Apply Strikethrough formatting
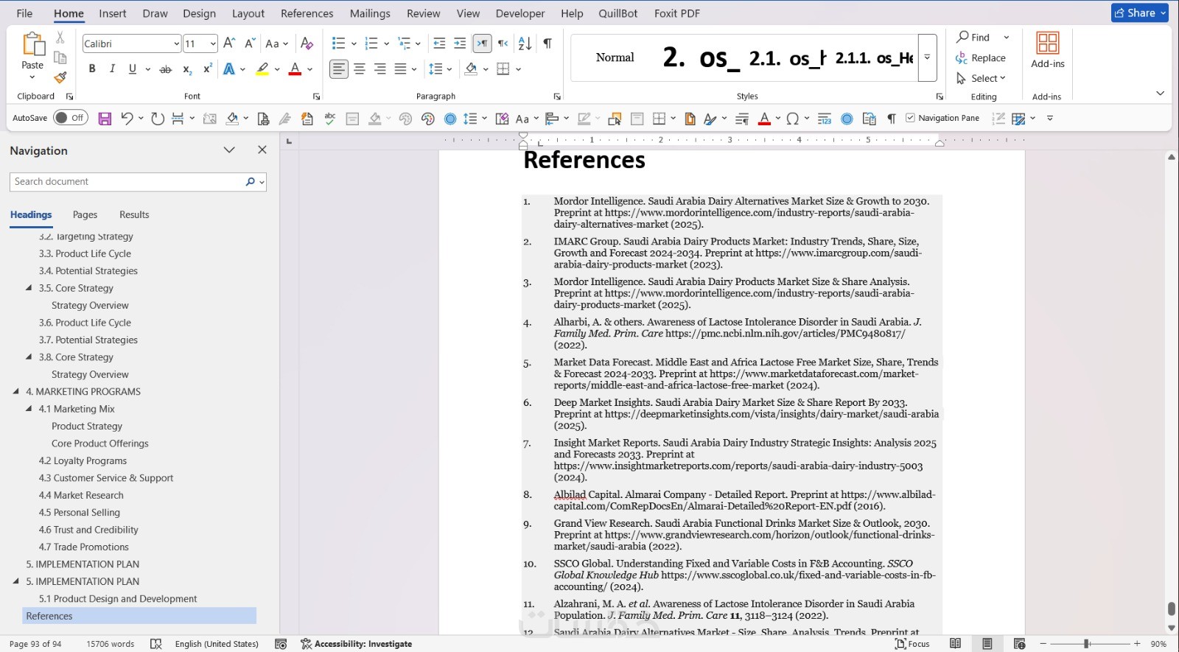This screenshot has width=1179, height=652. coord(166,69)
